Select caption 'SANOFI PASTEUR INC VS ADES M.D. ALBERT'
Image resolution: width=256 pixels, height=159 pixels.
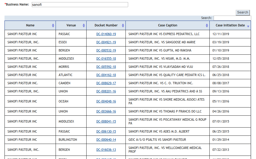click(x=159, y=132)
